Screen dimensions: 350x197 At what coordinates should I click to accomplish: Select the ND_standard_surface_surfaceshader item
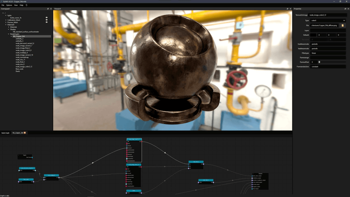point(26,32)
